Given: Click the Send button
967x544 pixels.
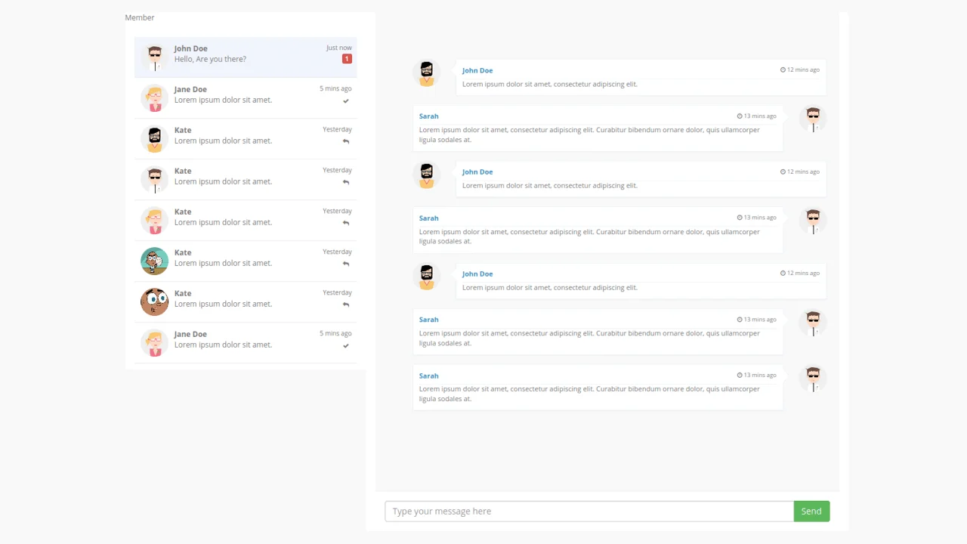Looking at the screenshot, I should coord(811,511).
